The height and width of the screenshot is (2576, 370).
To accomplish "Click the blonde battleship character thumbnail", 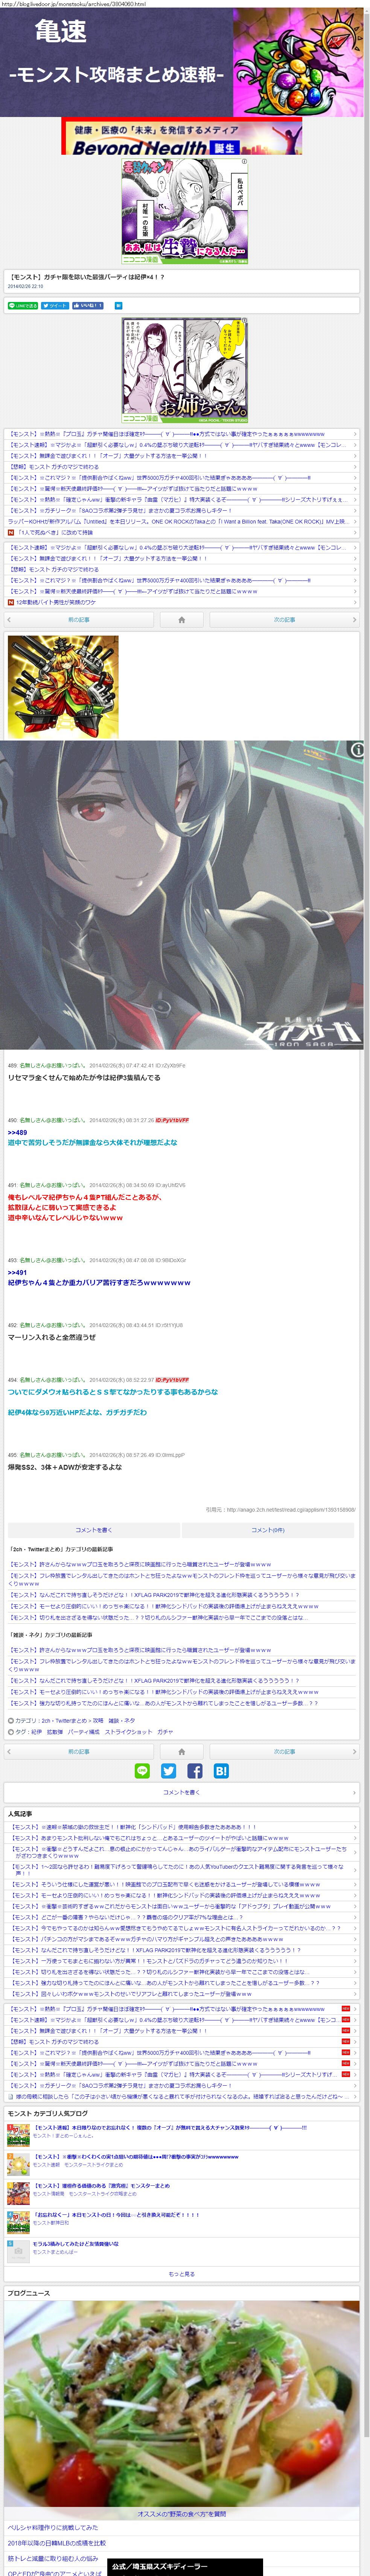I will point(49,686).
